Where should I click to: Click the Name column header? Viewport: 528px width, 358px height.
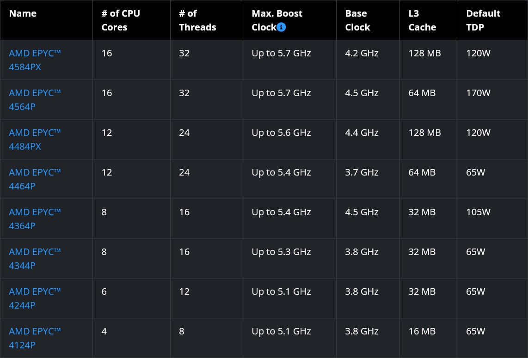tap(23, 13)
